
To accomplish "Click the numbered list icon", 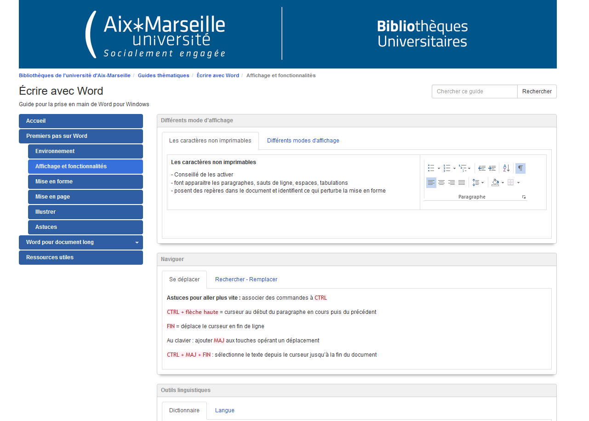I will pyautogui.click(x=447, y=168).
